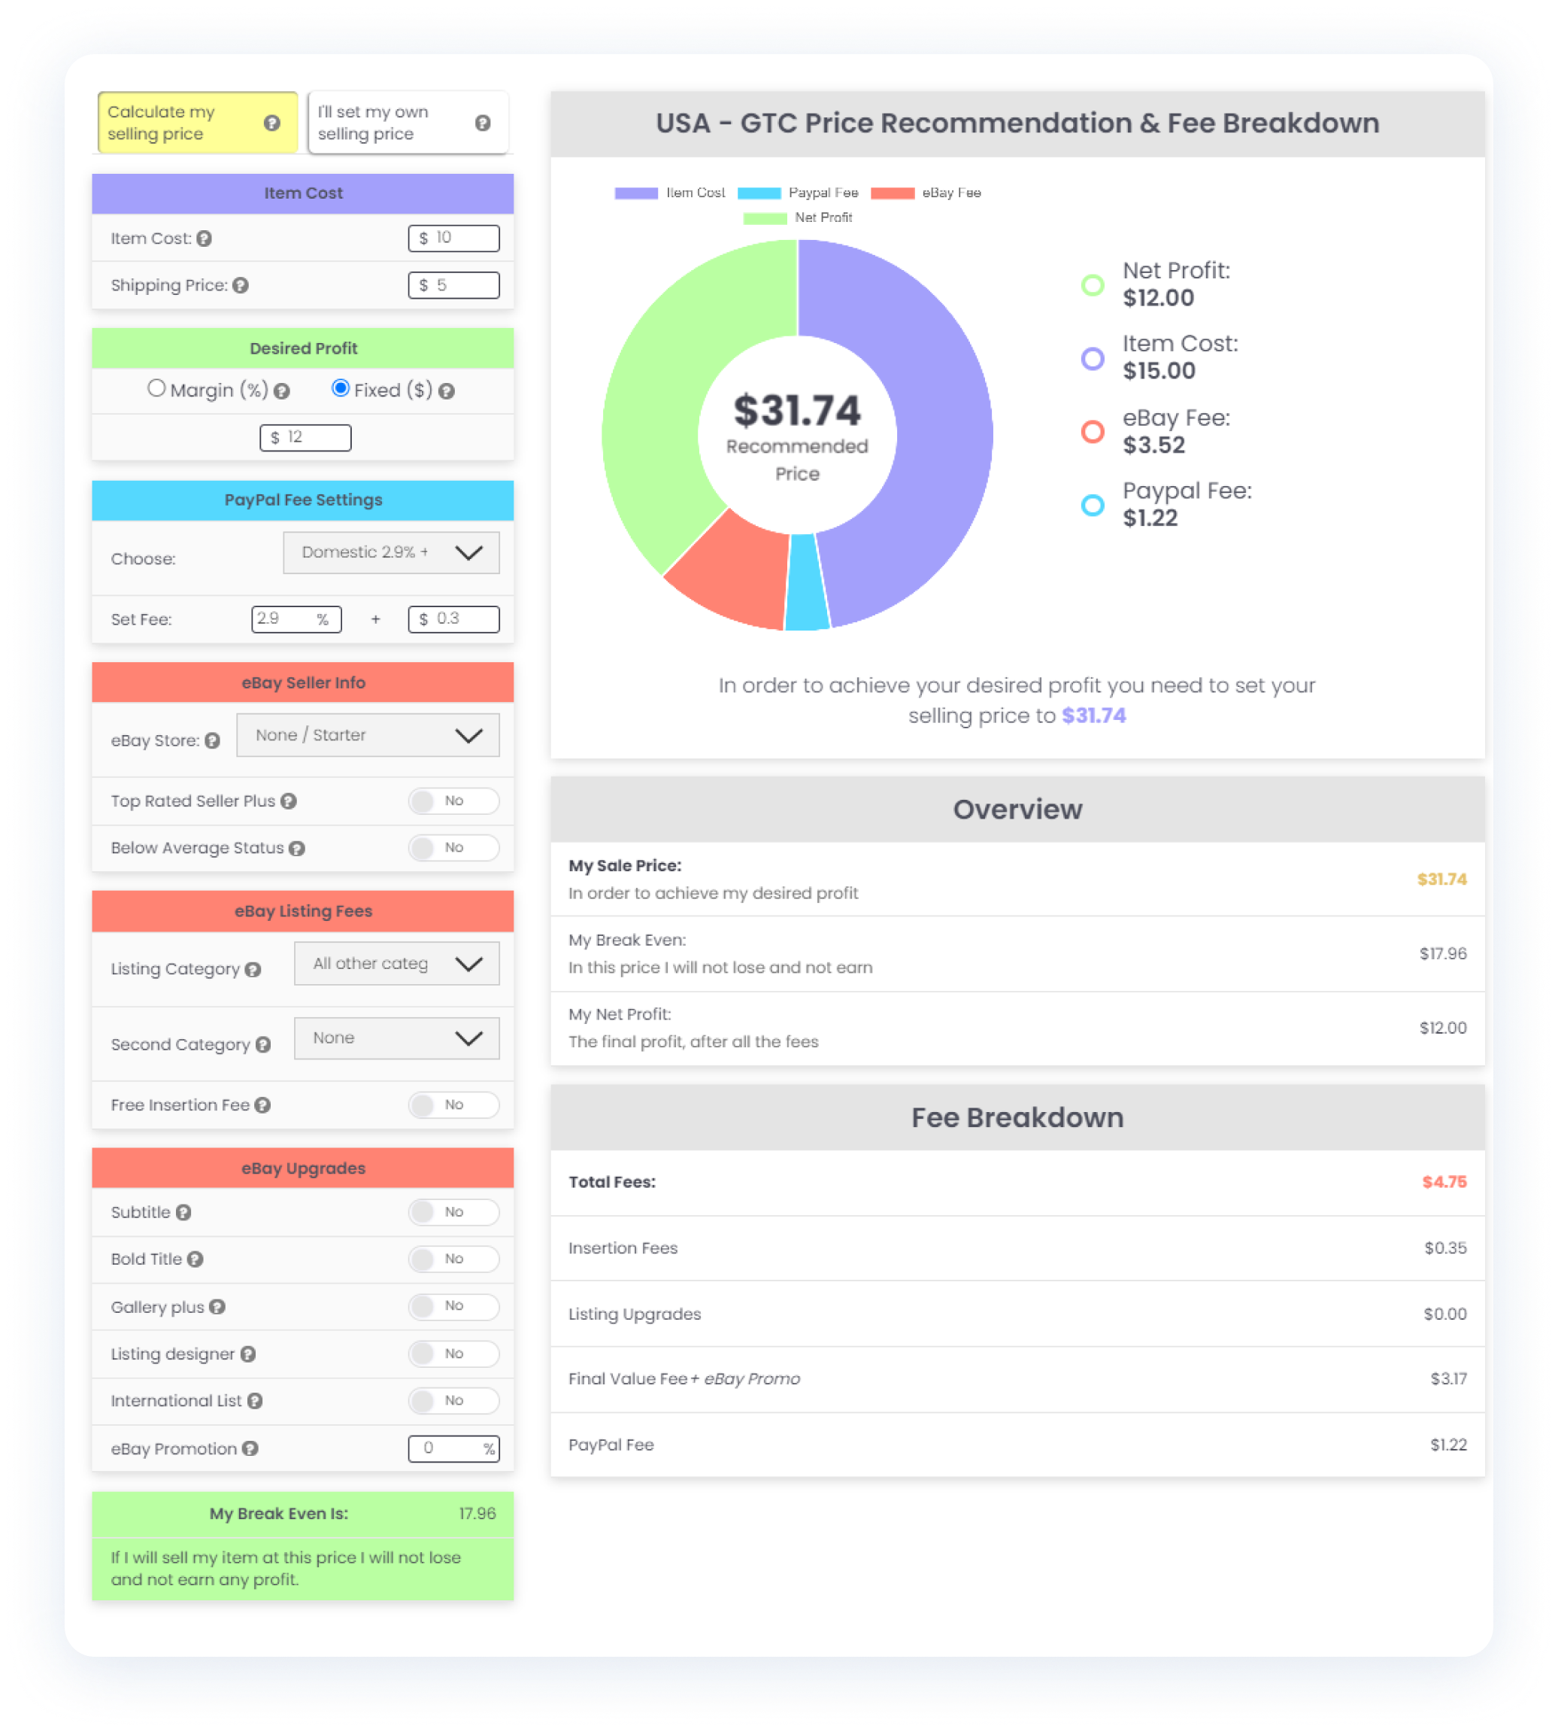Click the $31.74 selling price link text
Image resolution: width=1558 pixels, height=1732 pixels.
click(1093, 716)
